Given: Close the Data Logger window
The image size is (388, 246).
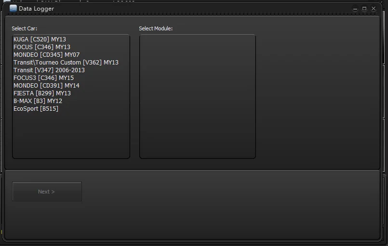Looking at the screenshot, I should pyautogui.click(x=374, y=9).
